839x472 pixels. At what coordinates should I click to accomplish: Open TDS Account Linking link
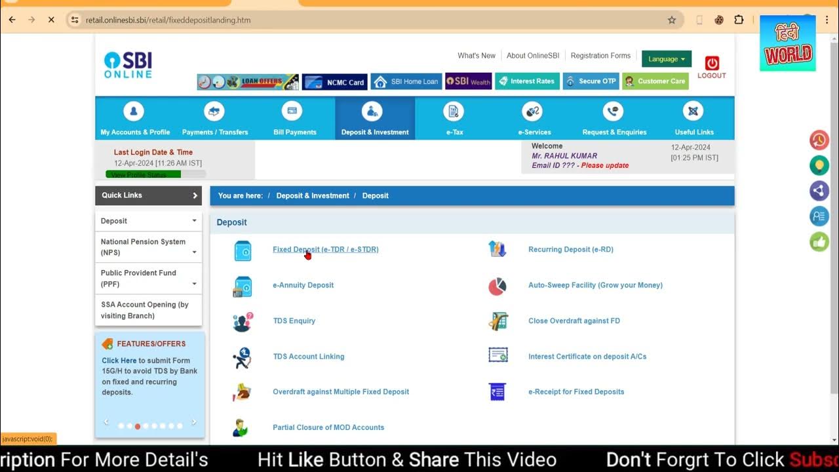(x=309, y=357)
